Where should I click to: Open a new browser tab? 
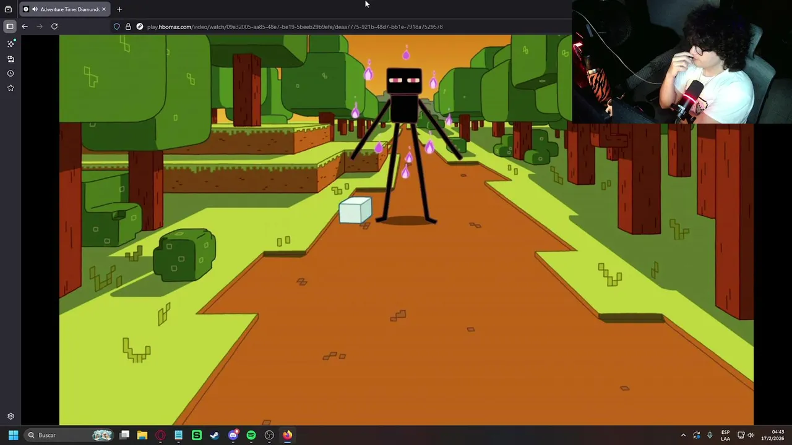click(119, 9)
